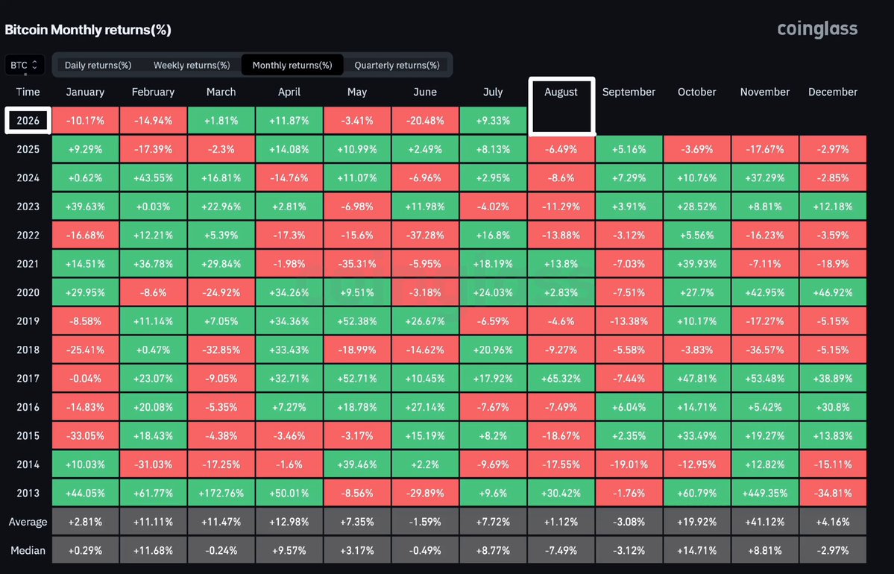The height and width of the screenshot is (574, 894).
Task: Click the December column header
Action: click(832, 92)
